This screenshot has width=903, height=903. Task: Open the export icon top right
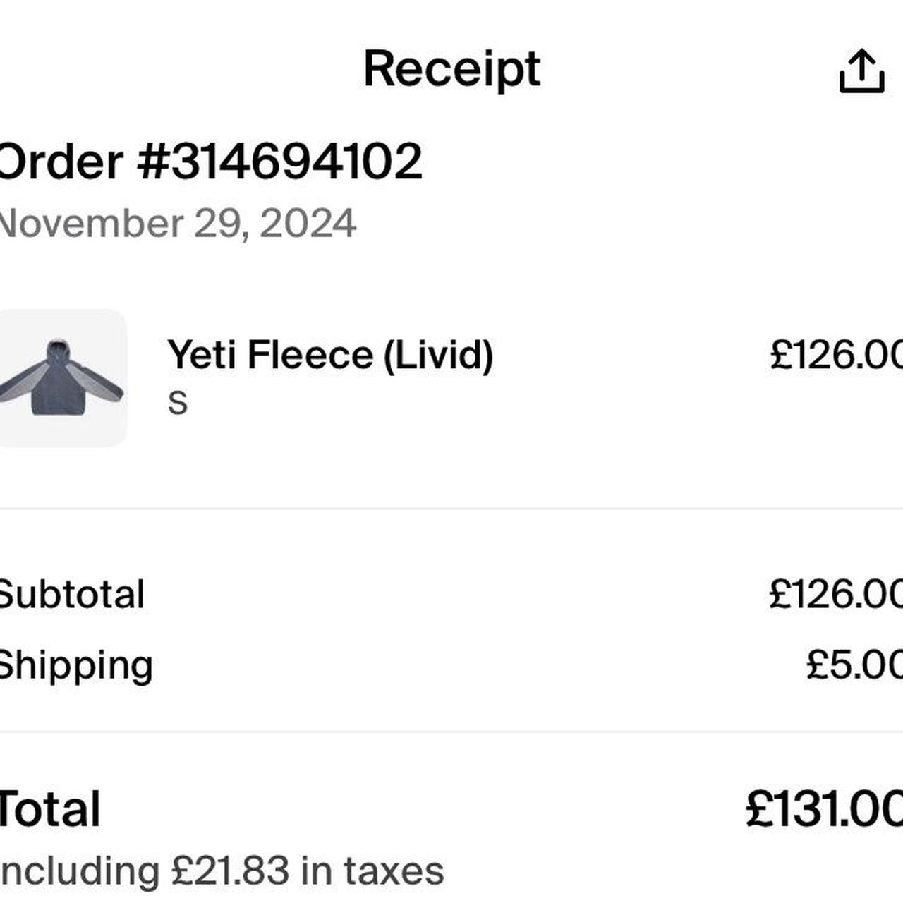862,68
